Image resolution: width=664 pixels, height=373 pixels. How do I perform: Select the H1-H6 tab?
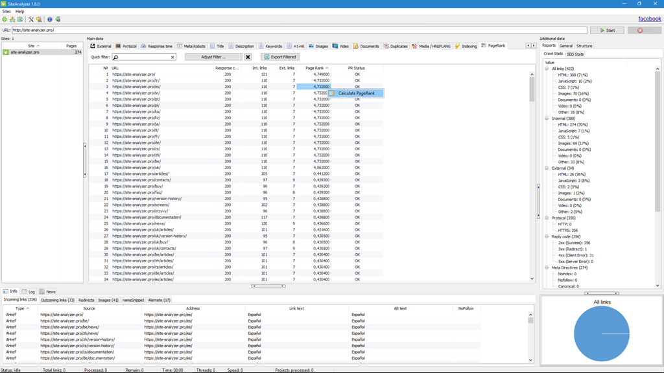click(x=296, y=46)
